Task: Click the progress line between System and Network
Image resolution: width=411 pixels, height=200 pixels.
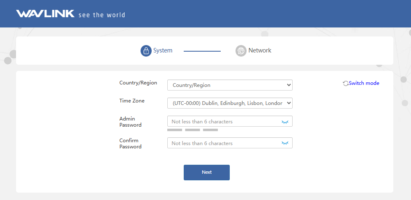Action: [x=202, y=51]
